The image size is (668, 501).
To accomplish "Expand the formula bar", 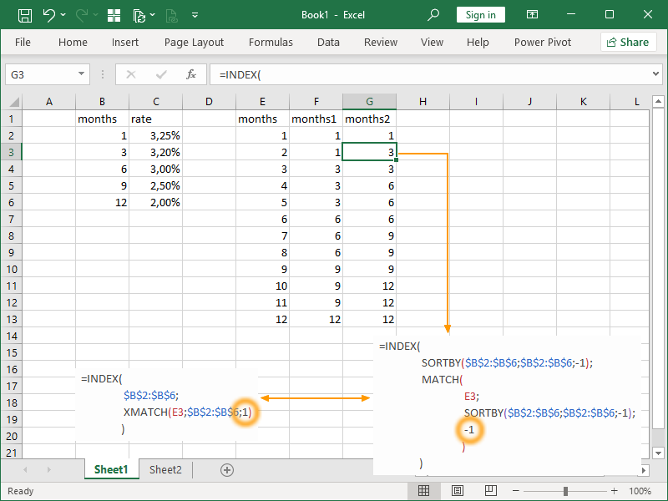I will point(655,74).
